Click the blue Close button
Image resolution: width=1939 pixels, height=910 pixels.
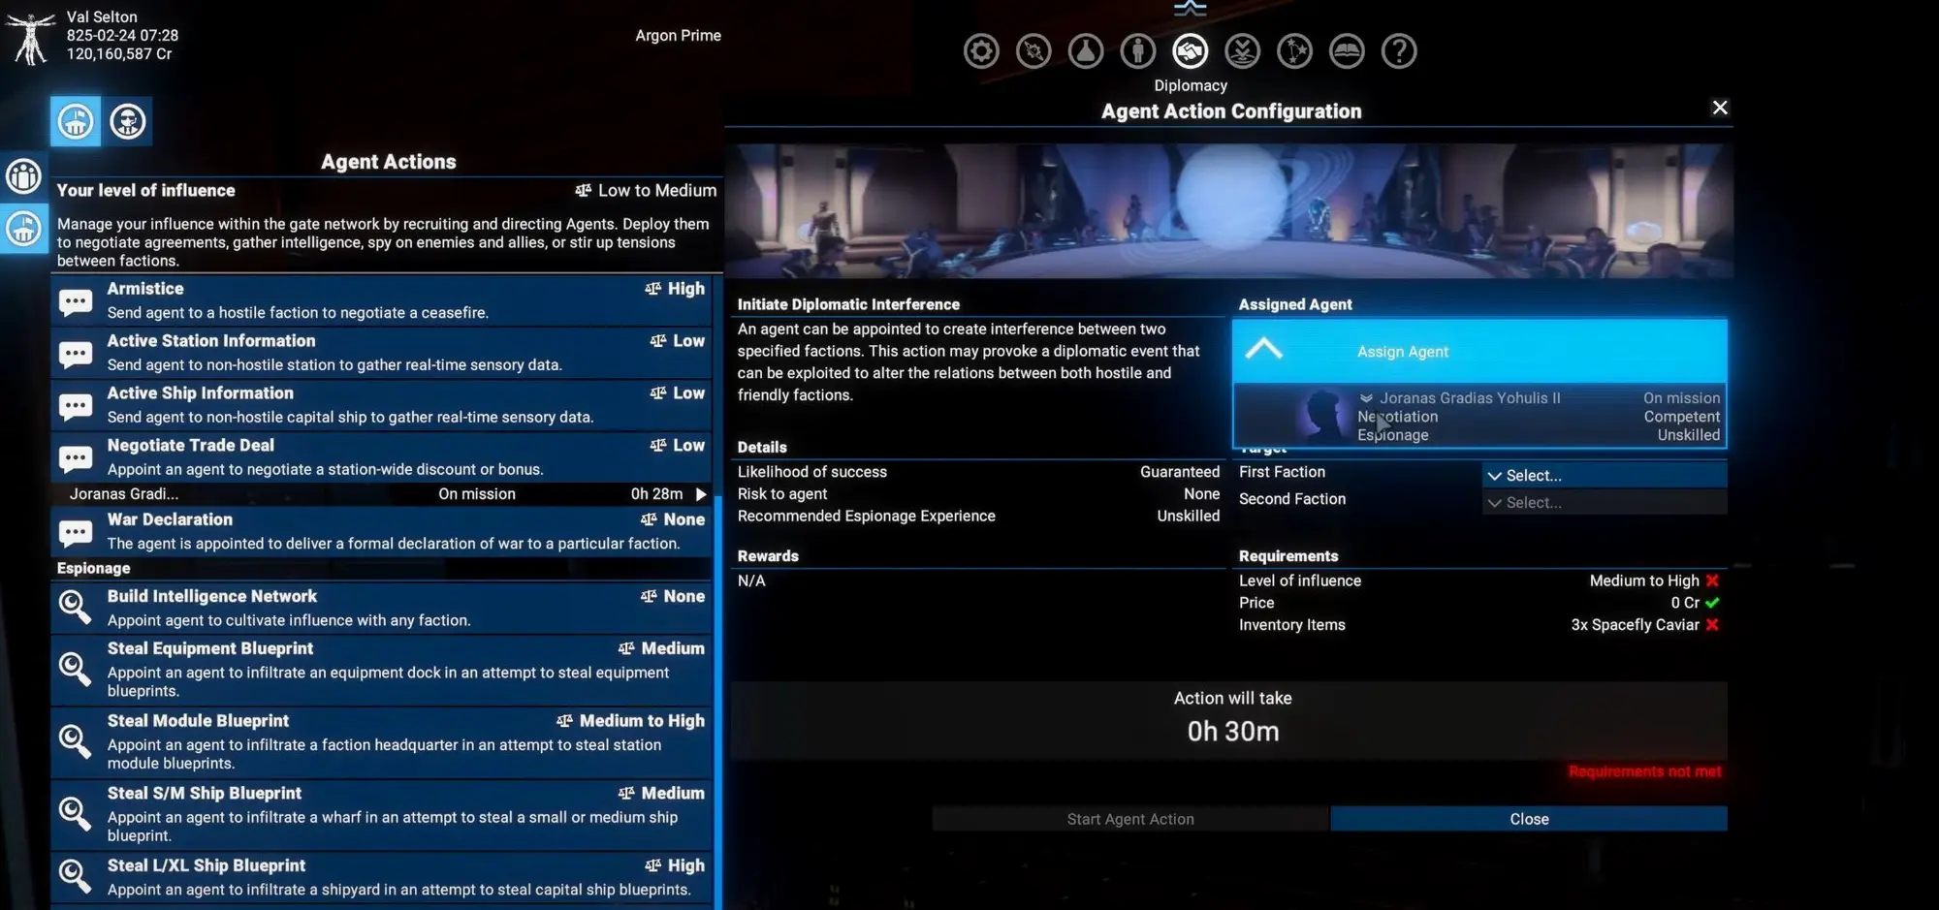[x=1528, y=819]
